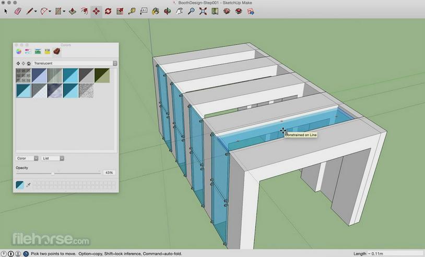Switch to the Color Sliders tab
Image resolution: width=425 pixels, height=257 pixels.
(28, 52)
